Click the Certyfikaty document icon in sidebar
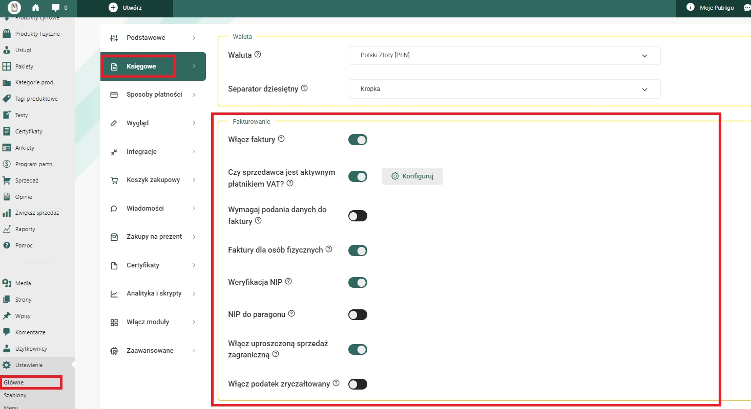 pos(7,131)
